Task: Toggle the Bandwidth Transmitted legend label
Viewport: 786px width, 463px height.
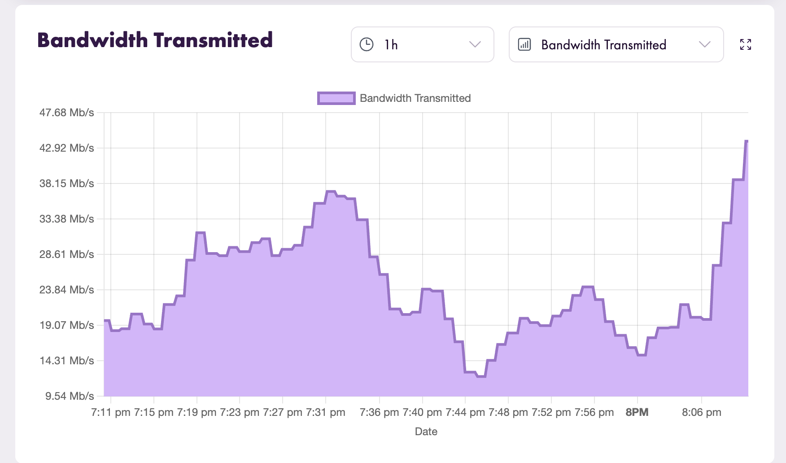Action: coord(415,98)
